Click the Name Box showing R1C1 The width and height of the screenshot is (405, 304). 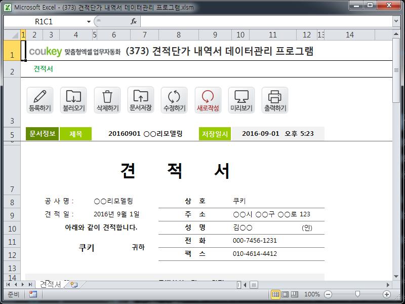point(44,21)
